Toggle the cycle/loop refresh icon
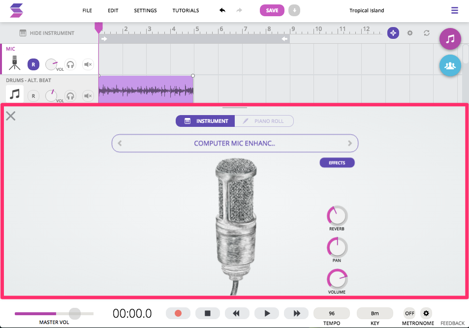The width and height of the screenshot is (469, 328). click(x=427, y=33)
